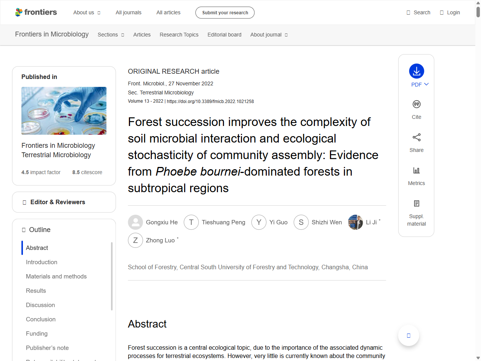Viewport: 481px width, 361px height.
Task: Click author Li Ji's profile picture
Action: click(x=355, y=222)
